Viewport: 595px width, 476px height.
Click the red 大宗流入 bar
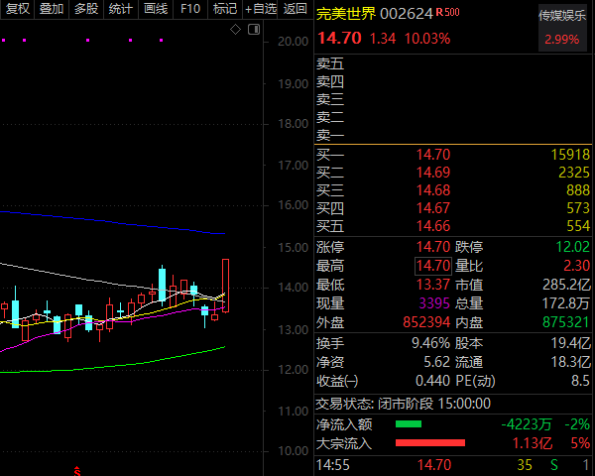click(x=430, y=443)
